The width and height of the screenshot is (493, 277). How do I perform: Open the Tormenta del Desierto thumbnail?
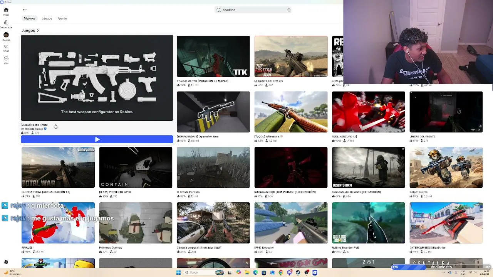[369, 167]
